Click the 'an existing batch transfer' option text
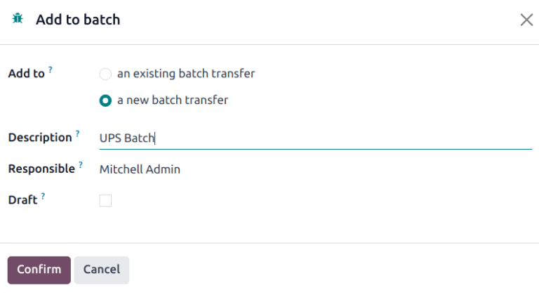This screenshot has height=293, width=539. 186,74
